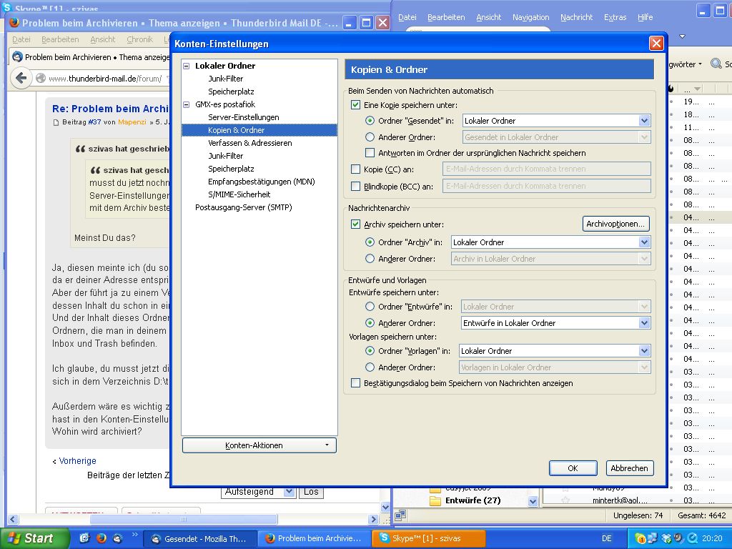Select S/MIME-Sicherheit tree item
The image size is (732, 549).
click(239, 194)
